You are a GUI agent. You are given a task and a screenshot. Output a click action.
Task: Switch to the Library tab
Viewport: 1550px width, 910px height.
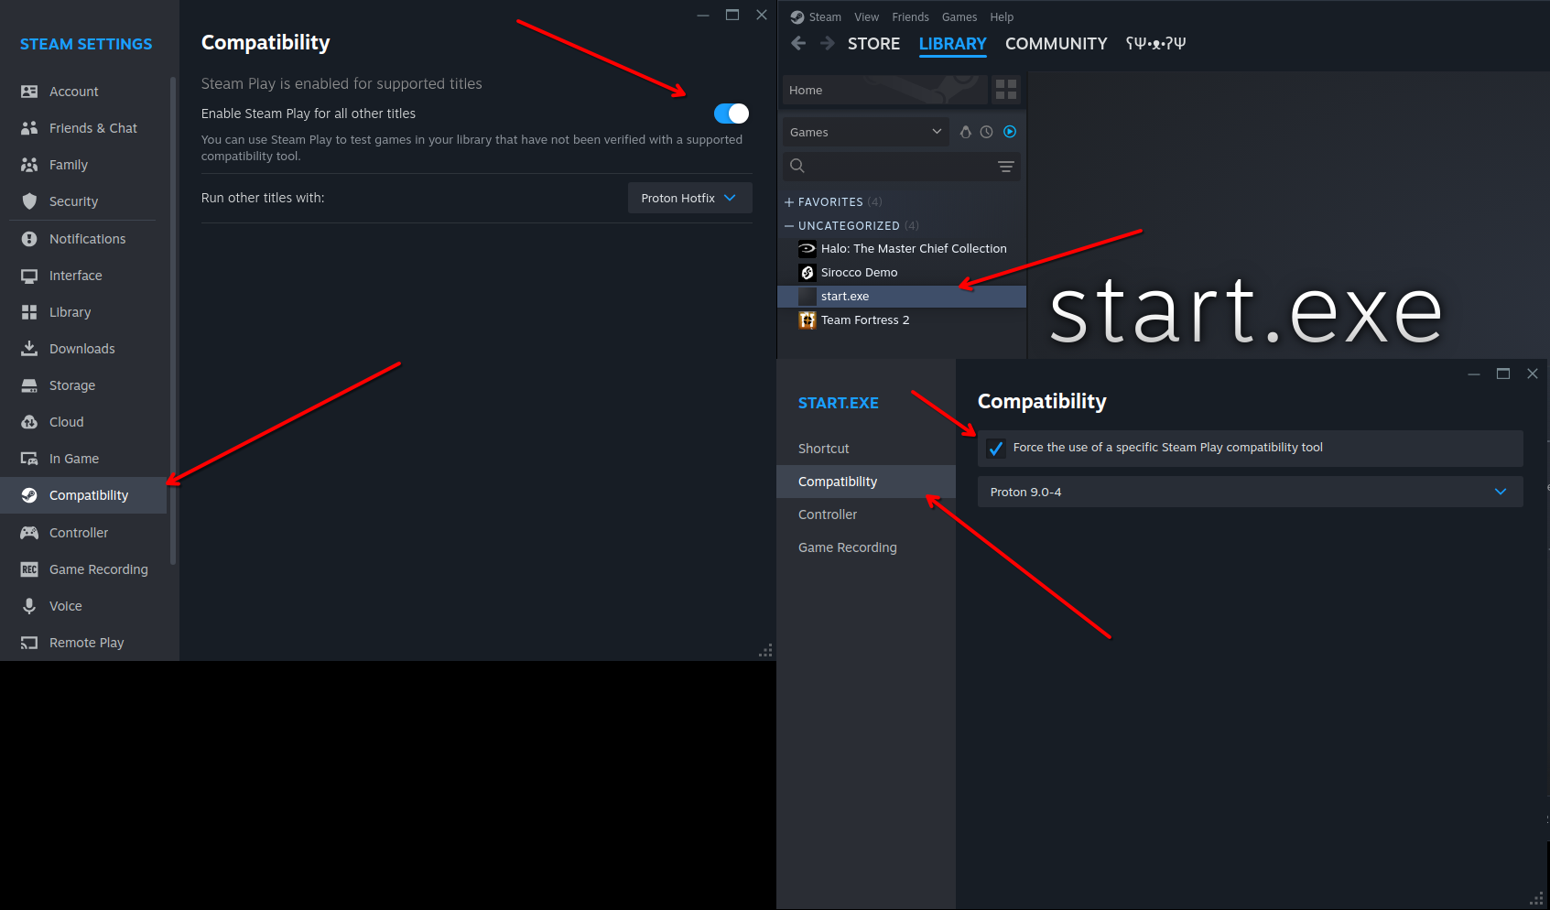(952, 44)
